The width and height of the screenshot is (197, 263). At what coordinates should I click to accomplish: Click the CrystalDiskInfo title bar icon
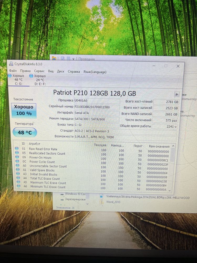point(11,64)
